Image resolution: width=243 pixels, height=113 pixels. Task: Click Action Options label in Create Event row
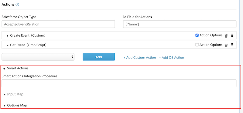[x=211, y=35]
